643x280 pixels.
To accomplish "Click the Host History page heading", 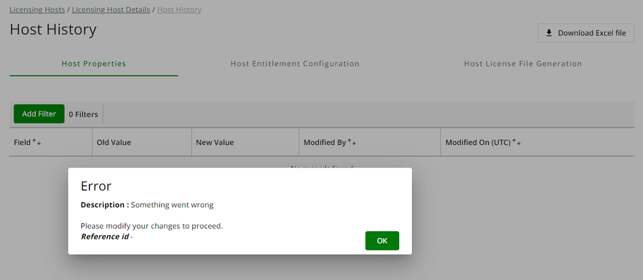I will click(53, 30).
